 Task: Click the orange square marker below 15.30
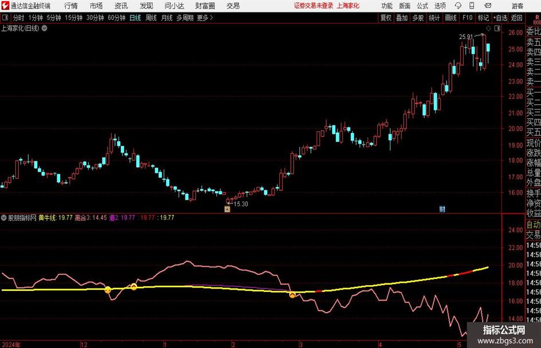pyautogui.click(x=227, y=209)
